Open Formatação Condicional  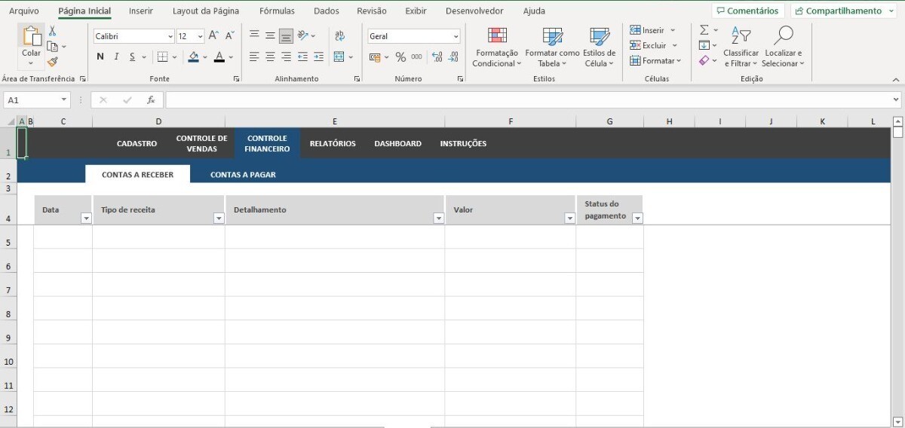tap(496, 47)
